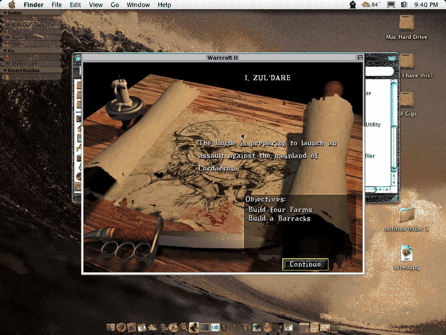Screen dimensions: 446x335
Task: Open the Mac Hard Drive desktop icon
Action: [407, 23]
